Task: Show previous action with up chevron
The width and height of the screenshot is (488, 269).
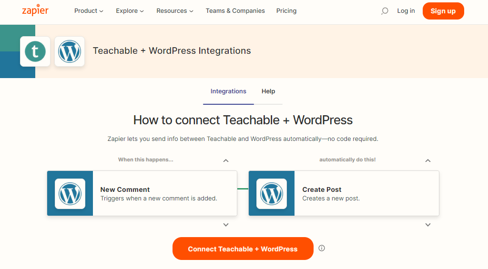Action: click(x=428, y=160)
